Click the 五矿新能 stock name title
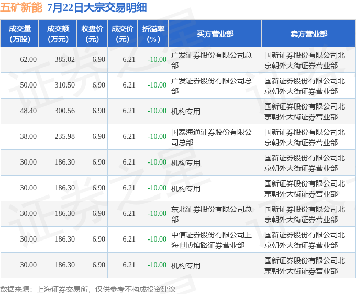This screenshot has height=294, width=356. (21, 7)
